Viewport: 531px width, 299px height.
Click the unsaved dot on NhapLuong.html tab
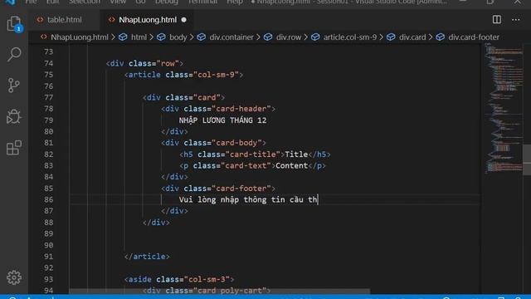pos(184,20)
